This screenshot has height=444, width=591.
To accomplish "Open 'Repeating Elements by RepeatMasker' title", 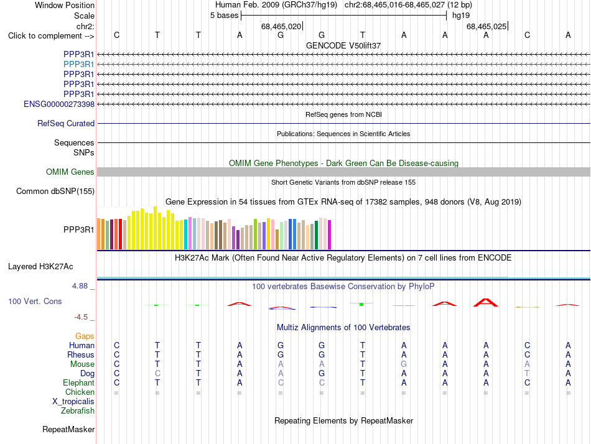I will pyautogui.click(x=343, y=420).
